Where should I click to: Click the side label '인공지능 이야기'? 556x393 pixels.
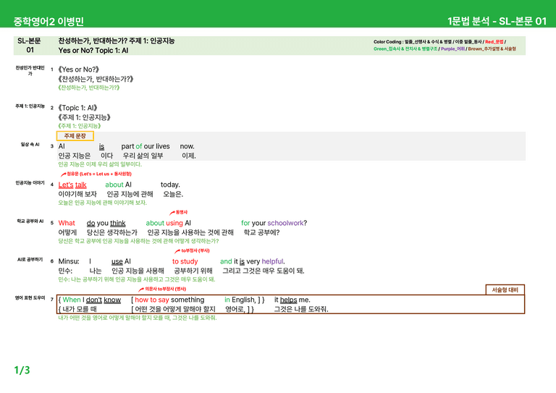[x=30, y=183]
